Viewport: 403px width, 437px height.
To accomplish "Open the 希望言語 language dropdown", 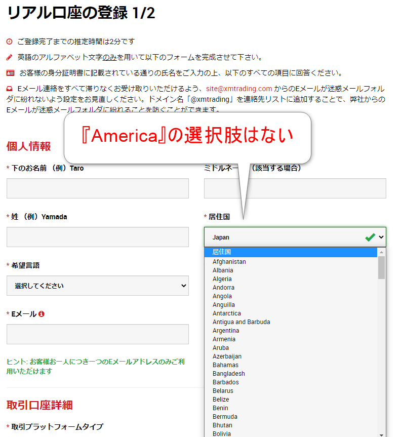I will [98, 286].
